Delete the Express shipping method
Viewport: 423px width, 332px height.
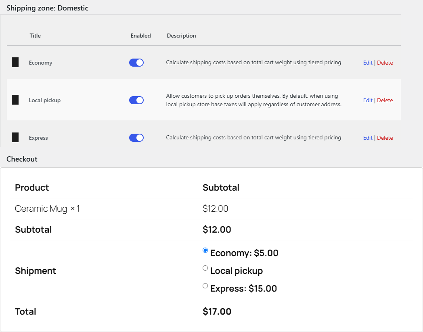coord(385,138)
